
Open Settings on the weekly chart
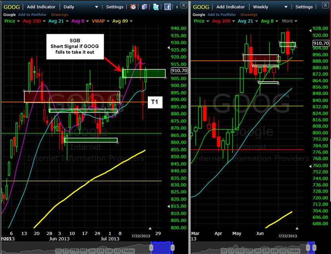coord(304,7)
